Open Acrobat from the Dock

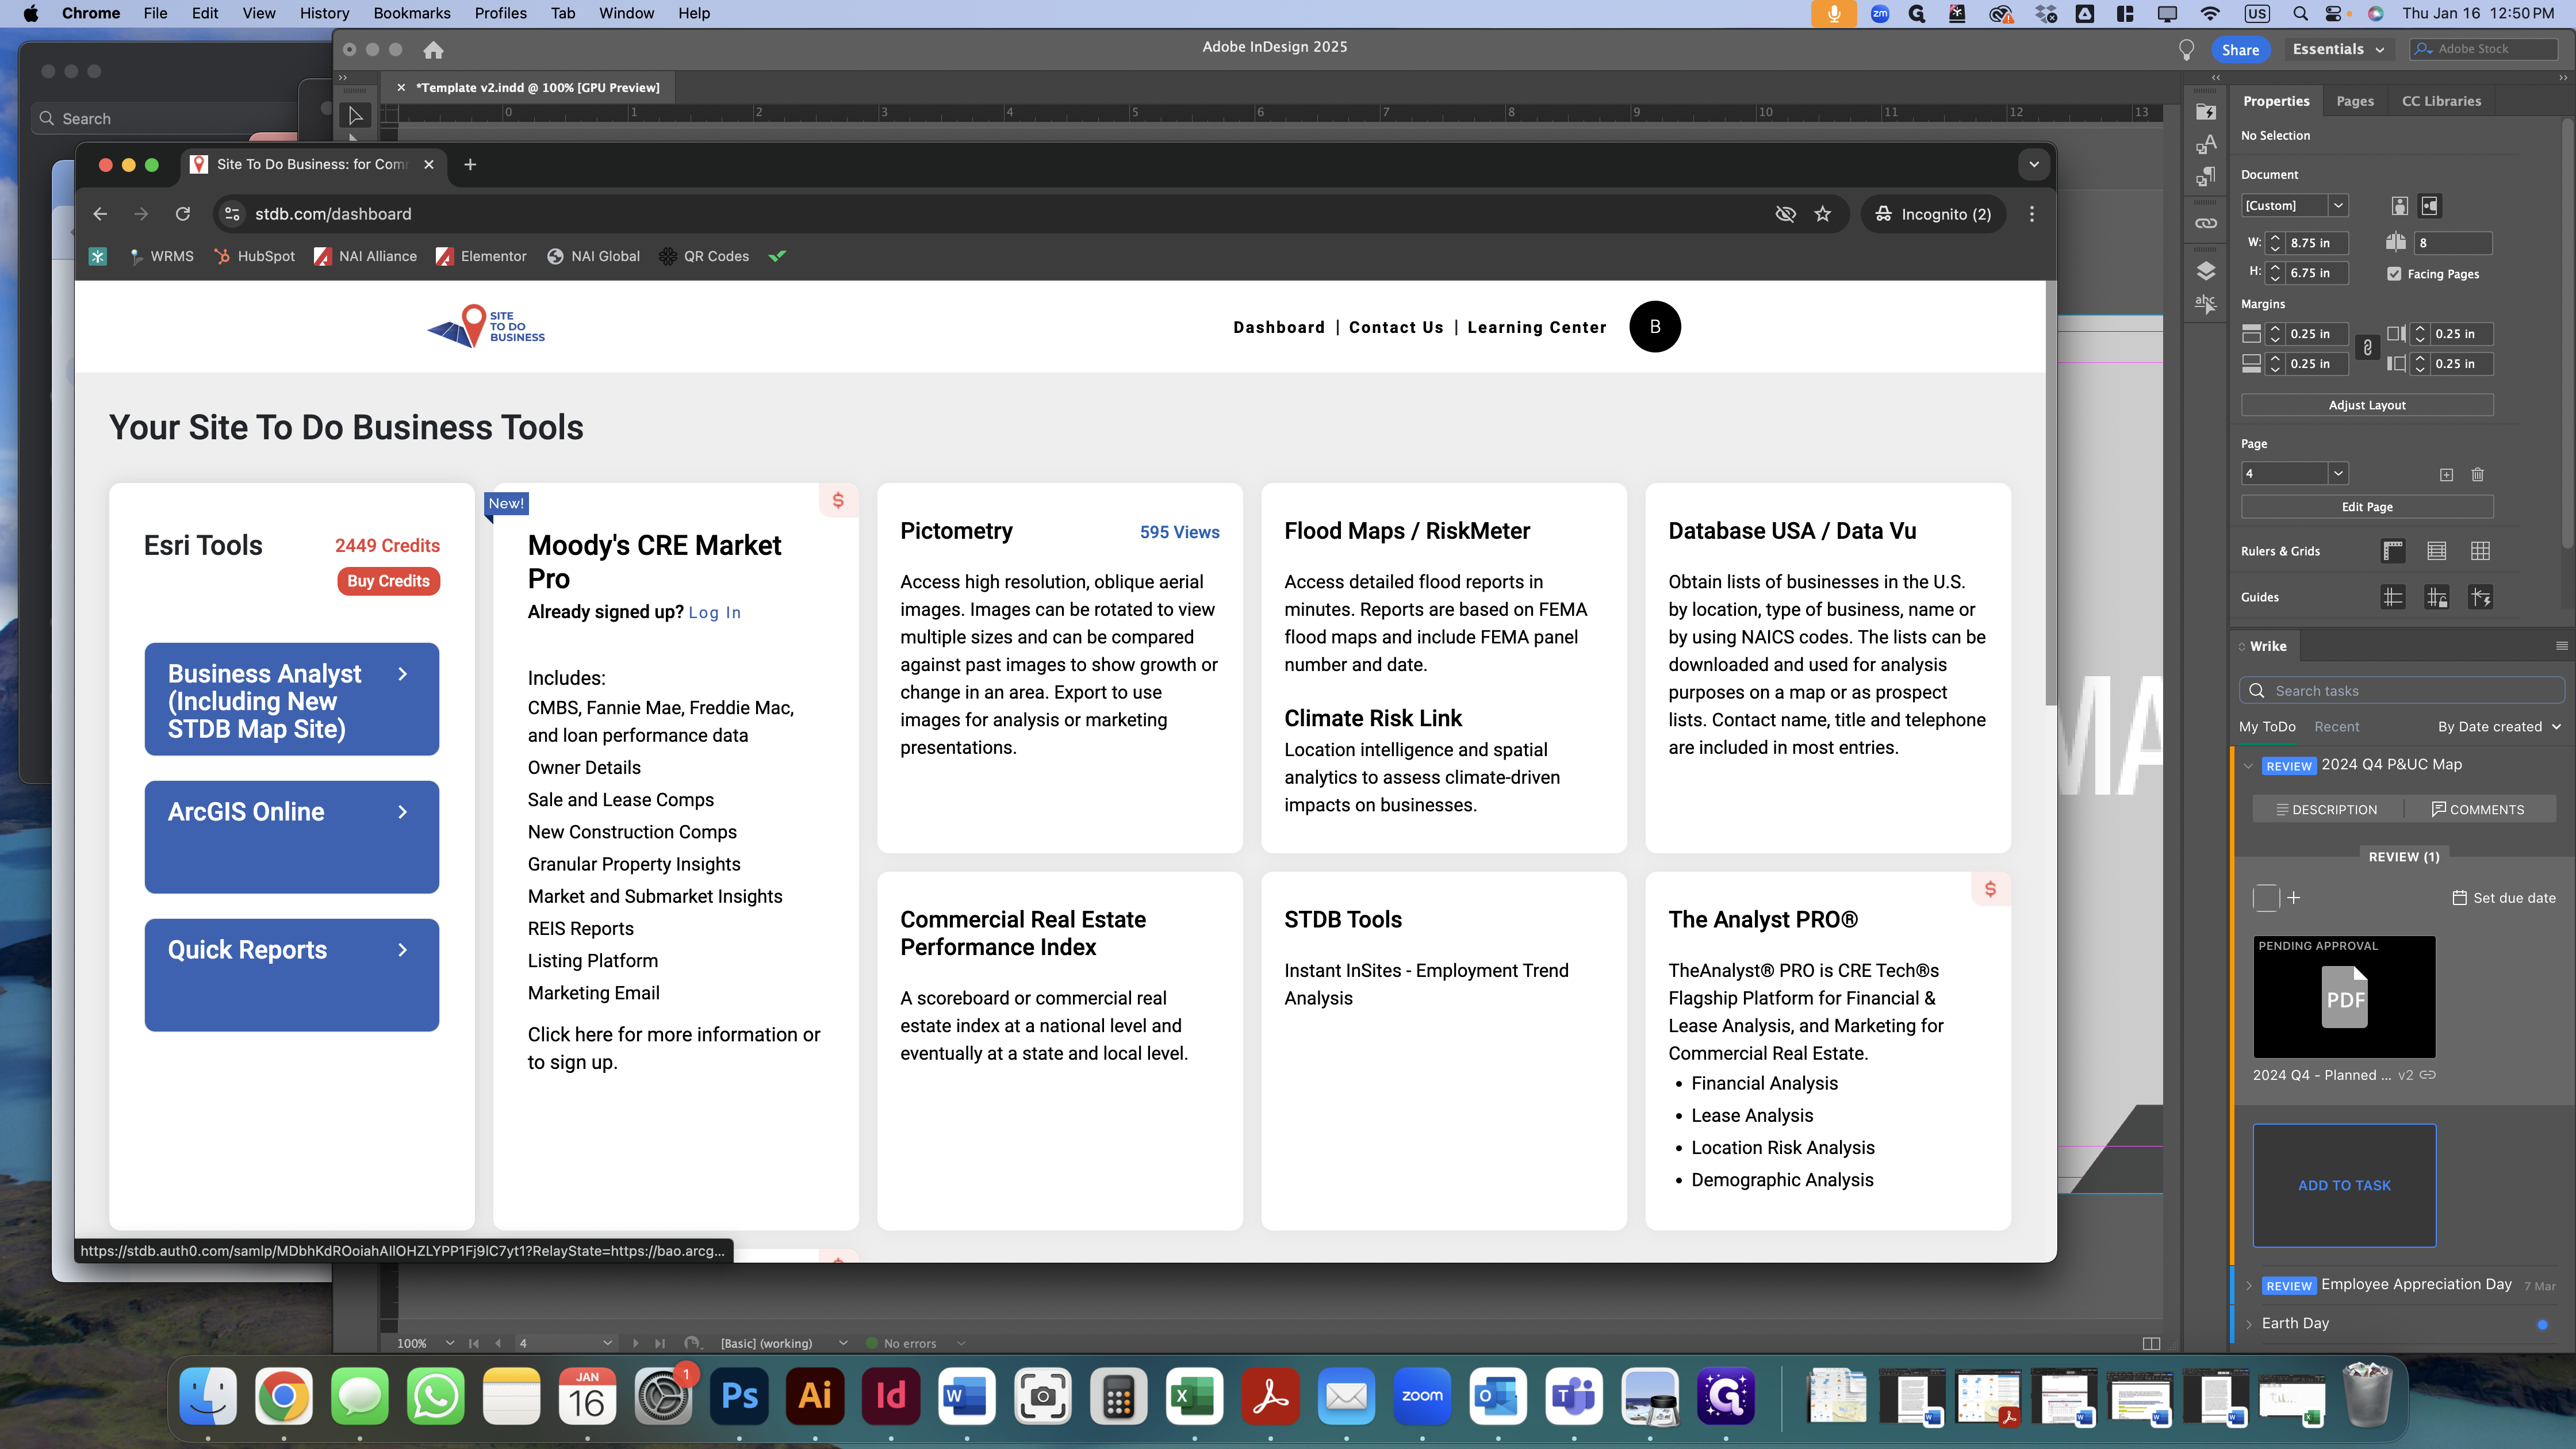[x=1270, y=1396]
